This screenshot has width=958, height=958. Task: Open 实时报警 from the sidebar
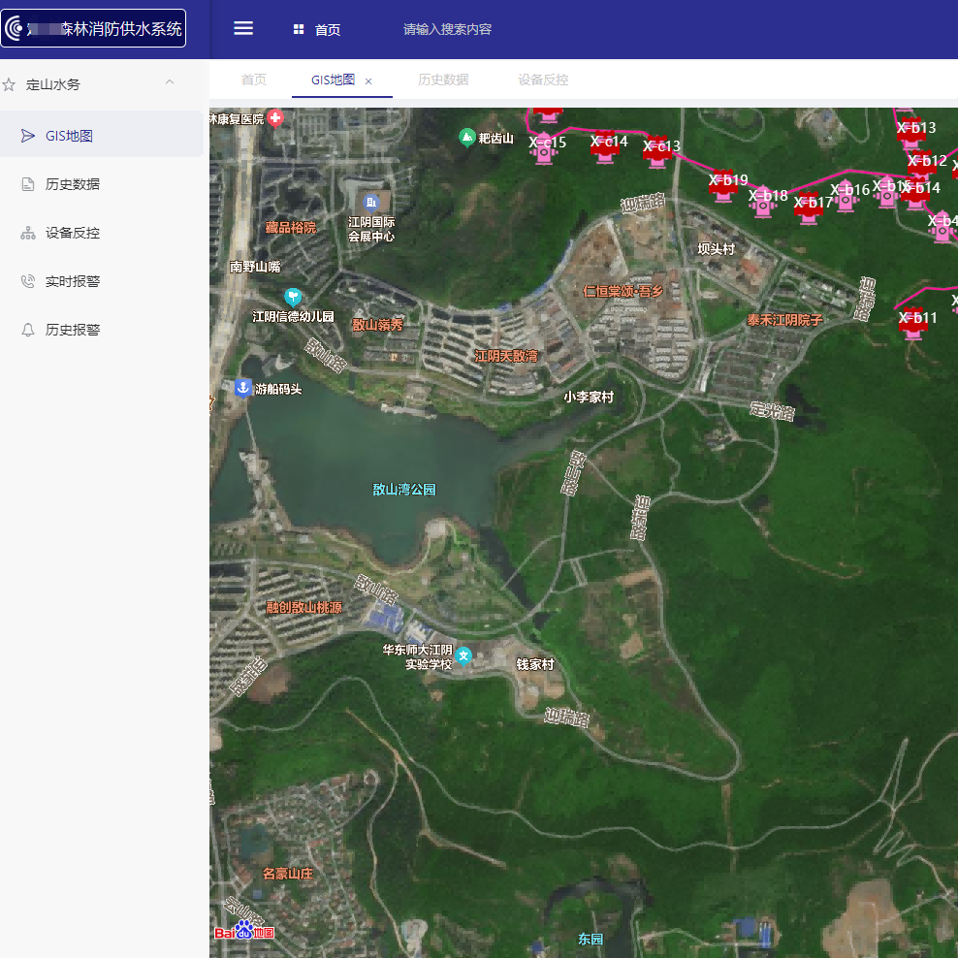click(73, 281)
